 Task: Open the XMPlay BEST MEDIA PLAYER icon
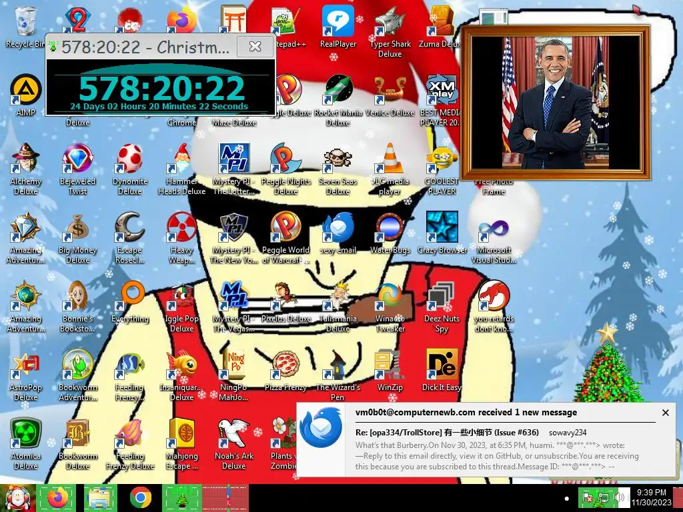click(x=442, y=90)
